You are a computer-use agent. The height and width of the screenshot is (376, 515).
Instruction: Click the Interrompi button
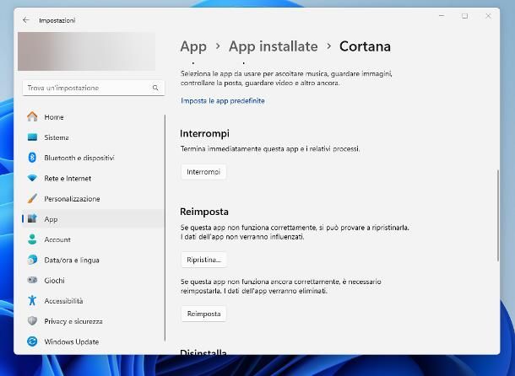(203, 172)
